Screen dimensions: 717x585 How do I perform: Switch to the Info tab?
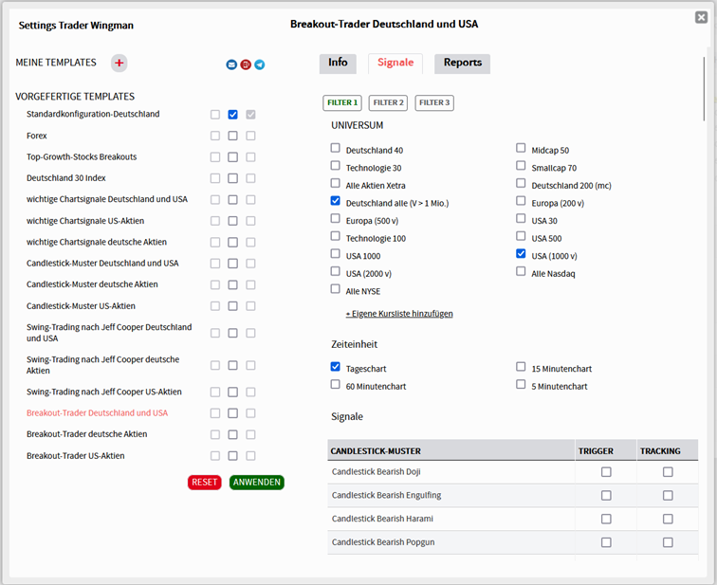tap(338, 64)
